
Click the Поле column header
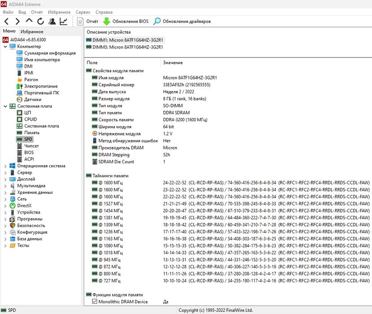pyautogui.click(x=92, y=62)
